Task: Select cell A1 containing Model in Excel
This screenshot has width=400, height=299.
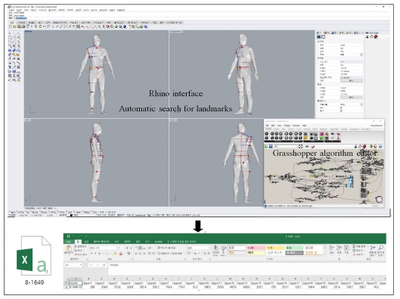Action: [76, 283]
